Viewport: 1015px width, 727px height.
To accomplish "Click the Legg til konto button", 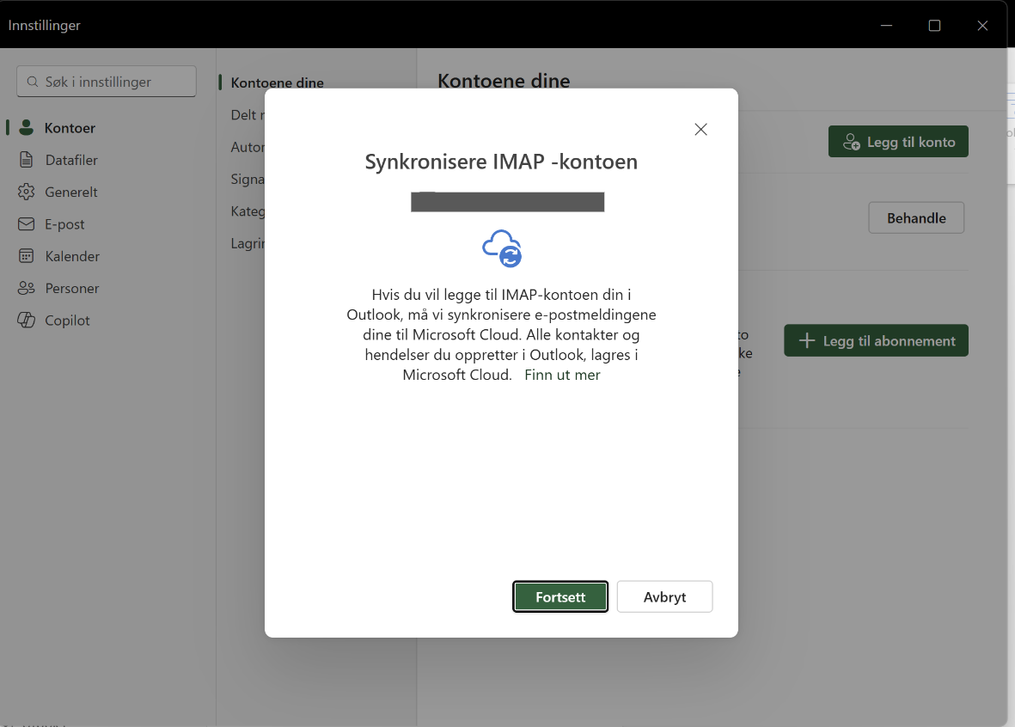I will pos(898,142).
